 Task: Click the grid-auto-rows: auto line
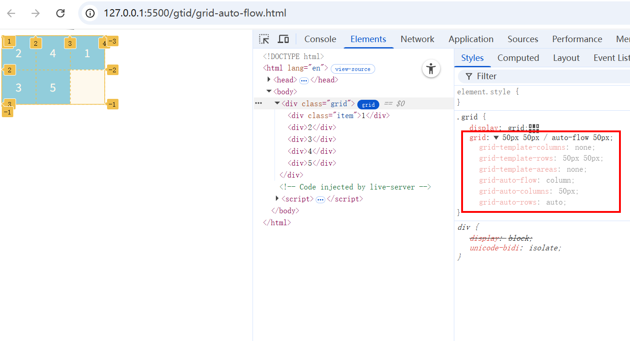coord(522,202)
